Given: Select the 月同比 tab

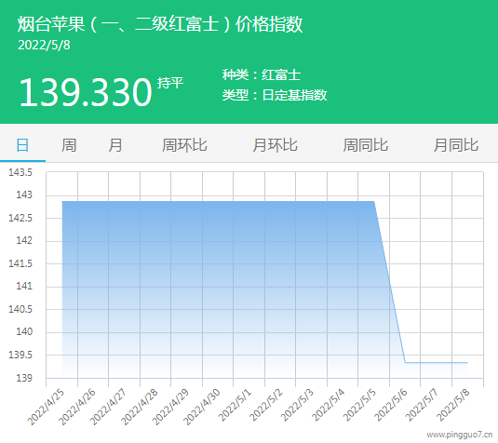Looking at the screenshot, I should tap(456, 145).
